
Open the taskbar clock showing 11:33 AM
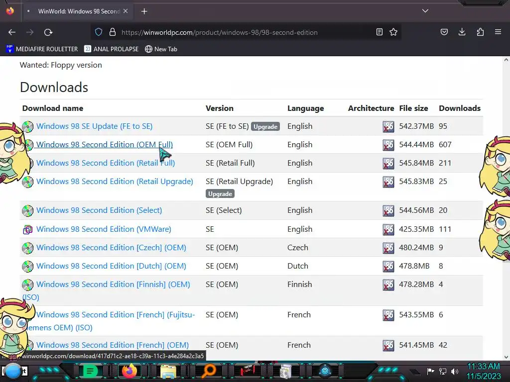[484, 371]
